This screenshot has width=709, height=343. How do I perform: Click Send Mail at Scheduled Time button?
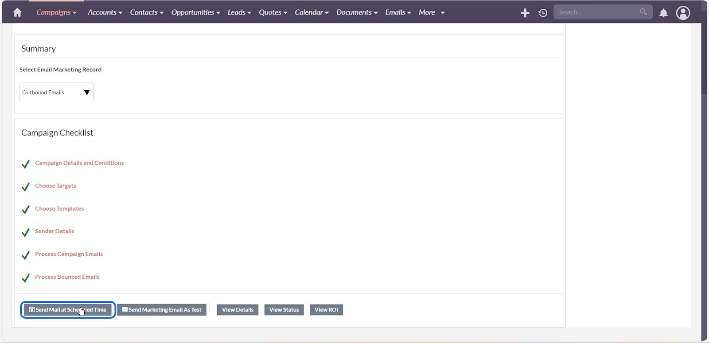tap(68, 310)
